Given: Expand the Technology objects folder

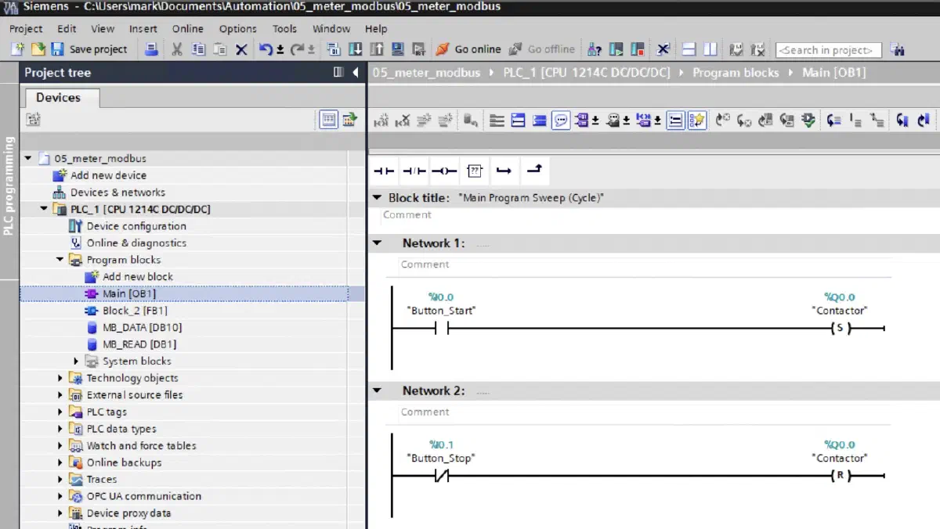Looking at the screenshot, I should pyautogui.click(x=60, y=378).
